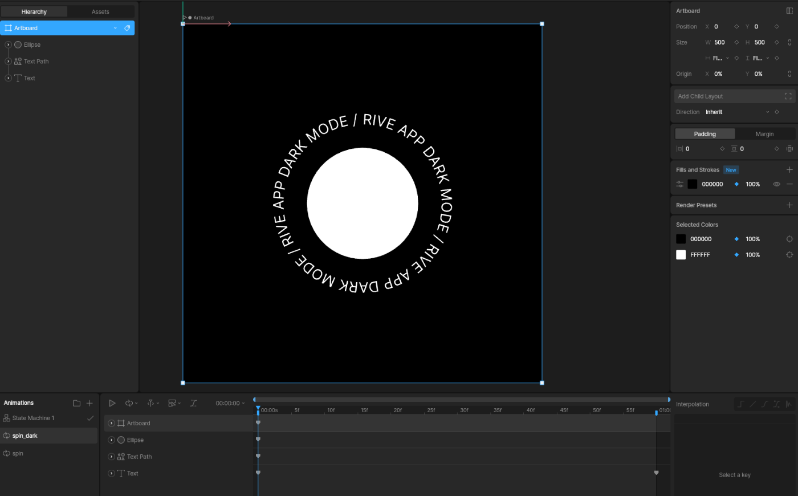Toggle artboard fill visibility eye
The height and width of the screenshot is (496, 798).
[x=776, y=184]
